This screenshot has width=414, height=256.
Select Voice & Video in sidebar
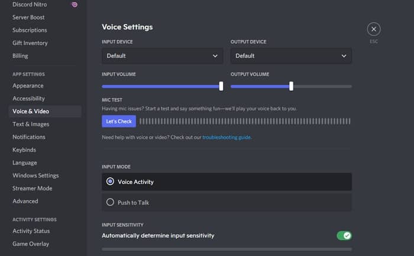(45, 111)
